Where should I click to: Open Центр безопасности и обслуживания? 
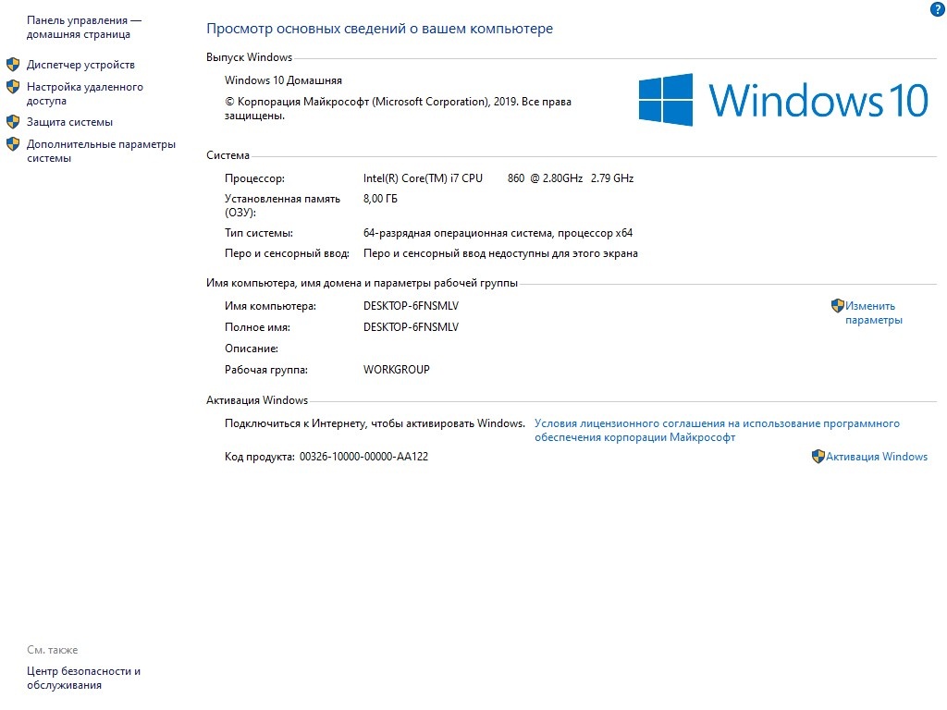tap(83, 678)
